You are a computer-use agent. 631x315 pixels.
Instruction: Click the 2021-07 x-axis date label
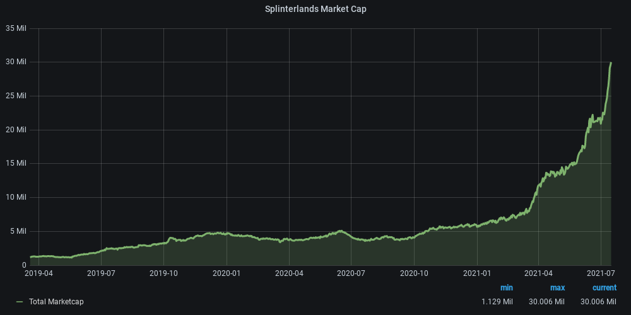601,273
